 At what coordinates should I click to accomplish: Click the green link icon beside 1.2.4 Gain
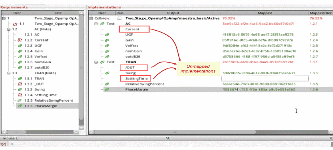20,51
